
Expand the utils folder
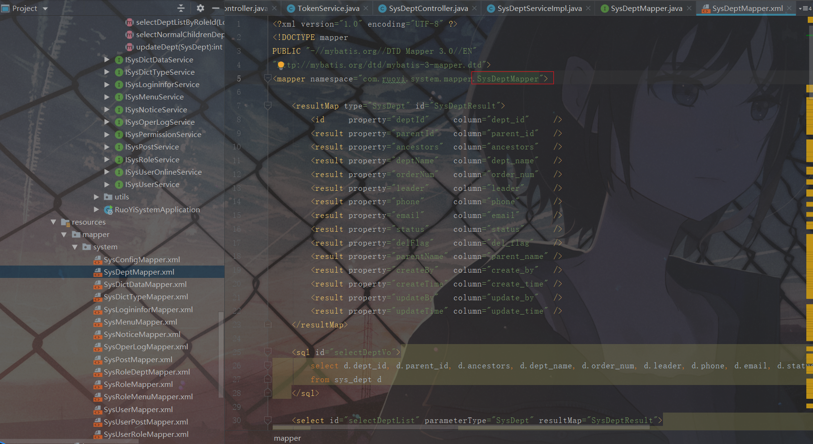96,197
